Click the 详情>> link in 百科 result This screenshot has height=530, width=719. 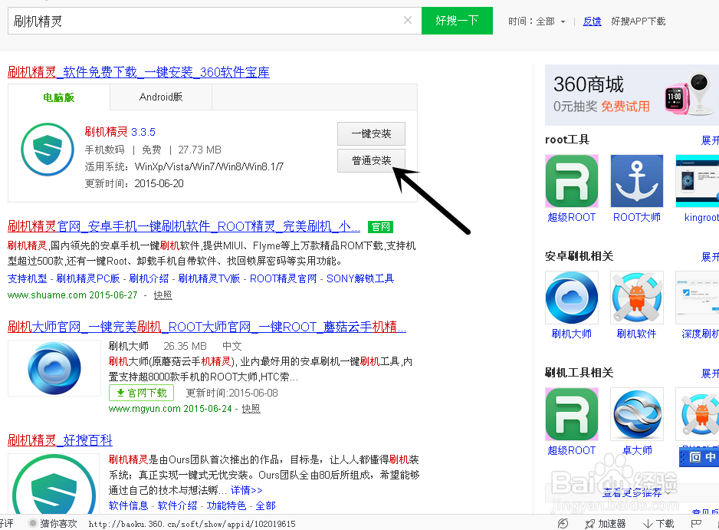[x=246, y=490]
